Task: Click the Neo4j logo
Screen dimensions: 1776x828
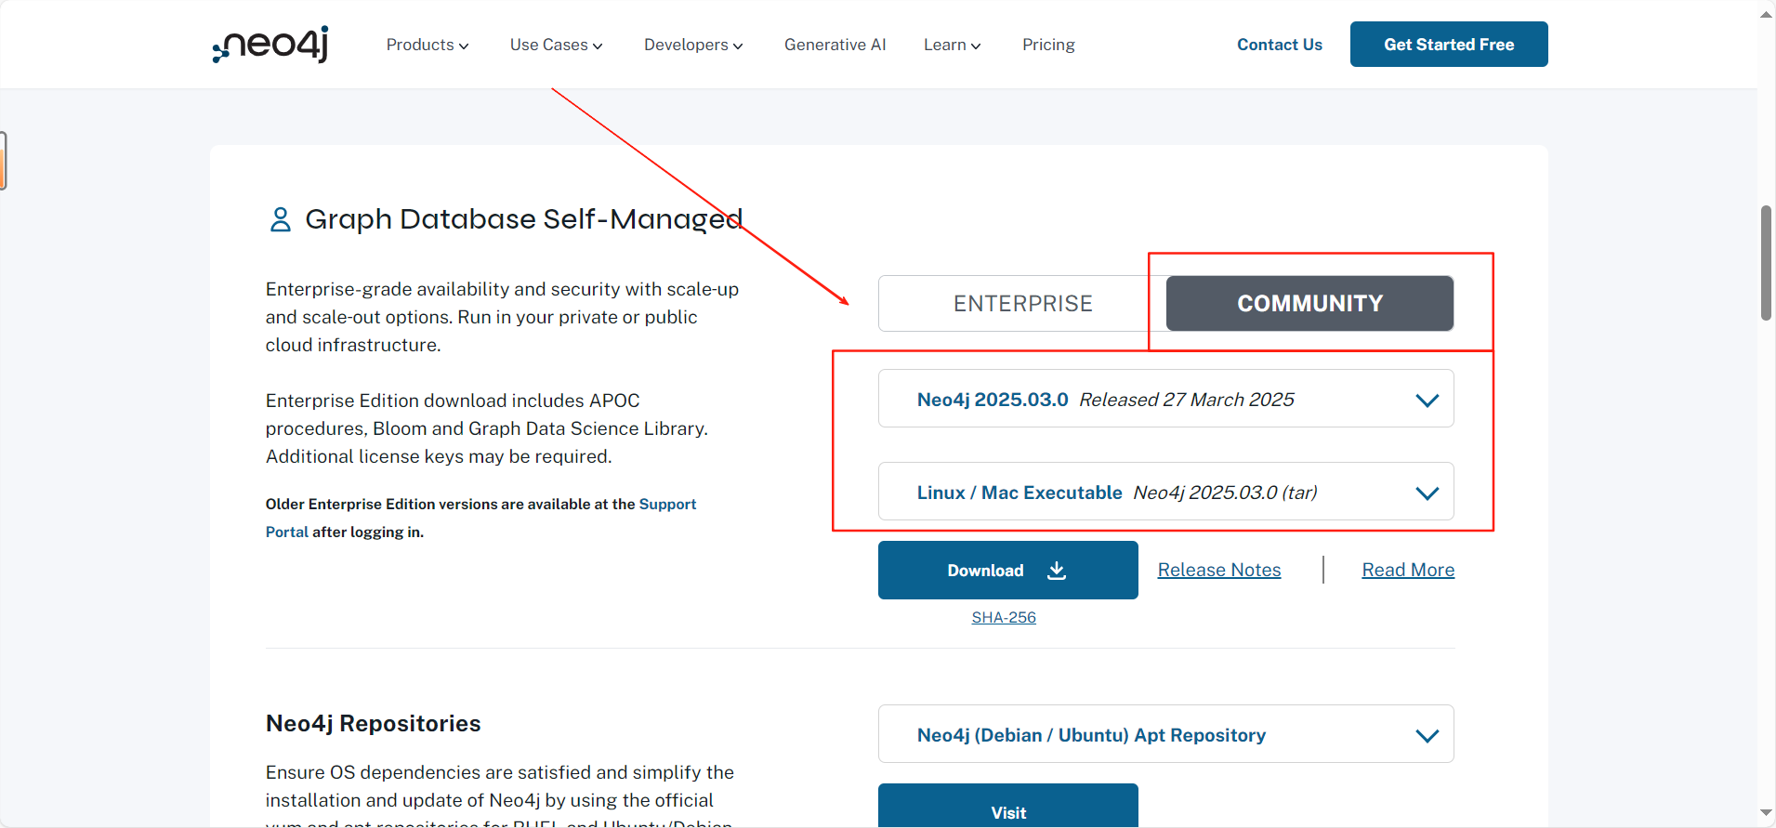Action: coord(270,44)
